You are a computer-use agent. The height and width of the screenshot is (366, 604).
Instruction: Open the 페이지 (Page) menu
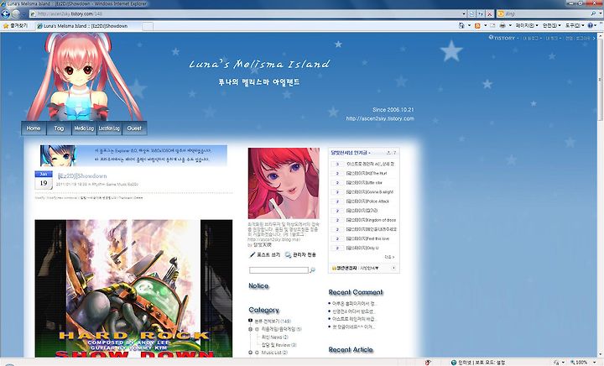[x=527, y=26]
